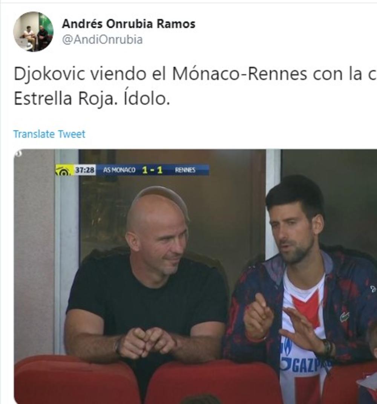Click the tweet text starting with Djokovic
The height and width of the screenshot is (404, 377).
195,86
